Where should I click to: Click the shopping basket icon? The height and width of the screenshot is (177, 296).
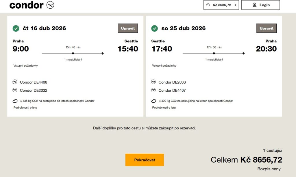pos(208,5)
